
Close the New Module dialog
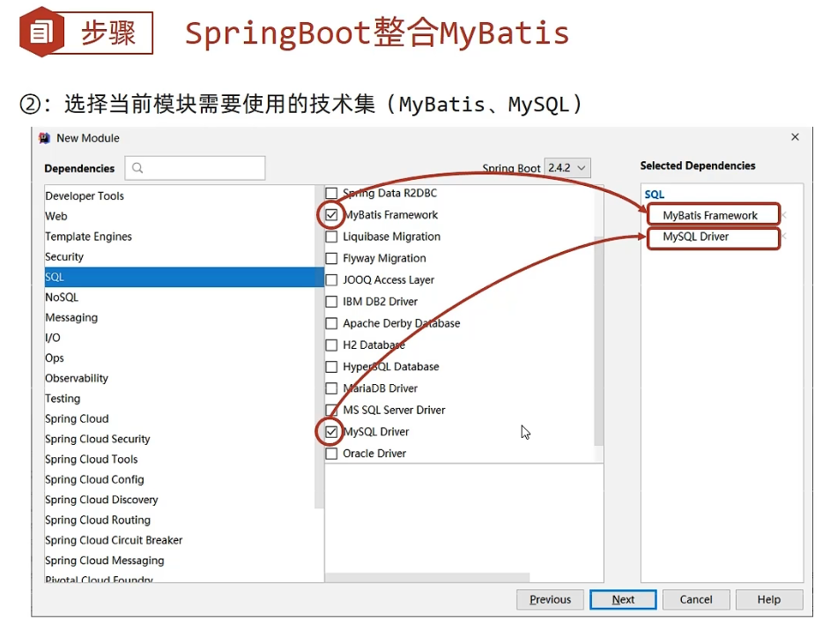click(x=795, y=137)
